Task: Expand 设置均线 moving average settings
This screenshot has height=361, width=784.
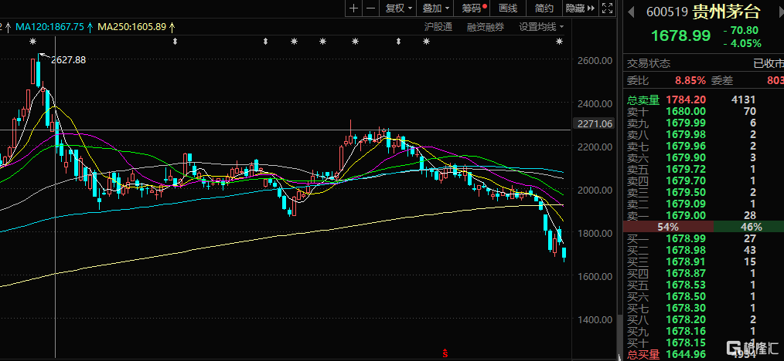Action: coord(541,27)
